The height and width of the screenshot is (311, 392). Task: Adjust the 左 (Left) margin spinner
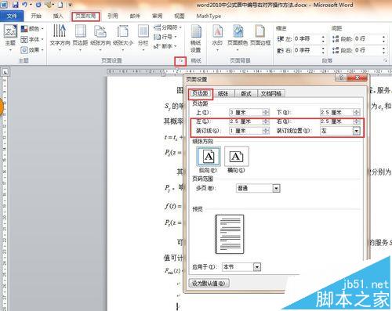(266, 121)
